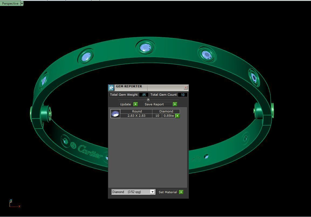The image size is (311, 217).
Task: Collapse the panel using the round arrow handle
Action: [148, 99]
